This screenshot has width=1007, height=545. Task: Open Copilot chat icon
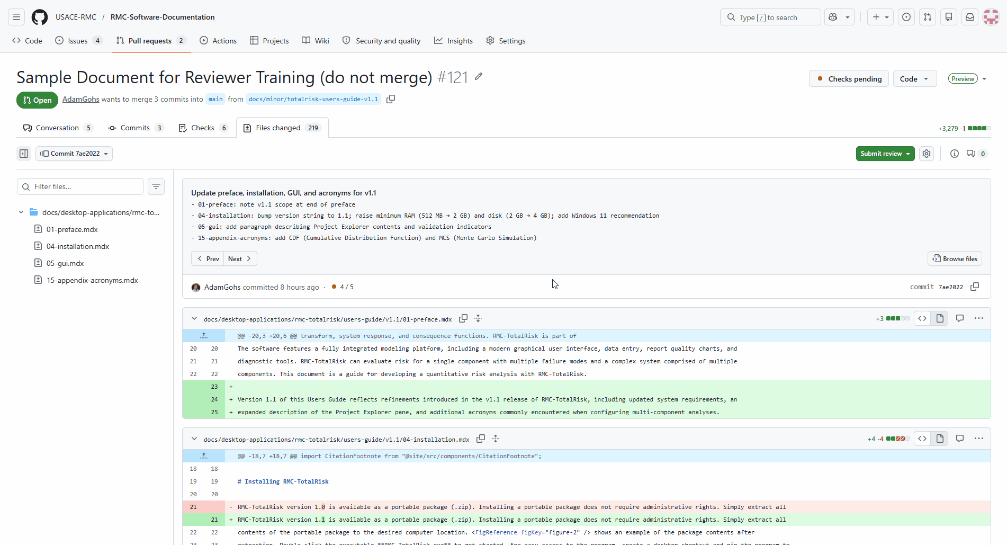click(x=833, y=17)
